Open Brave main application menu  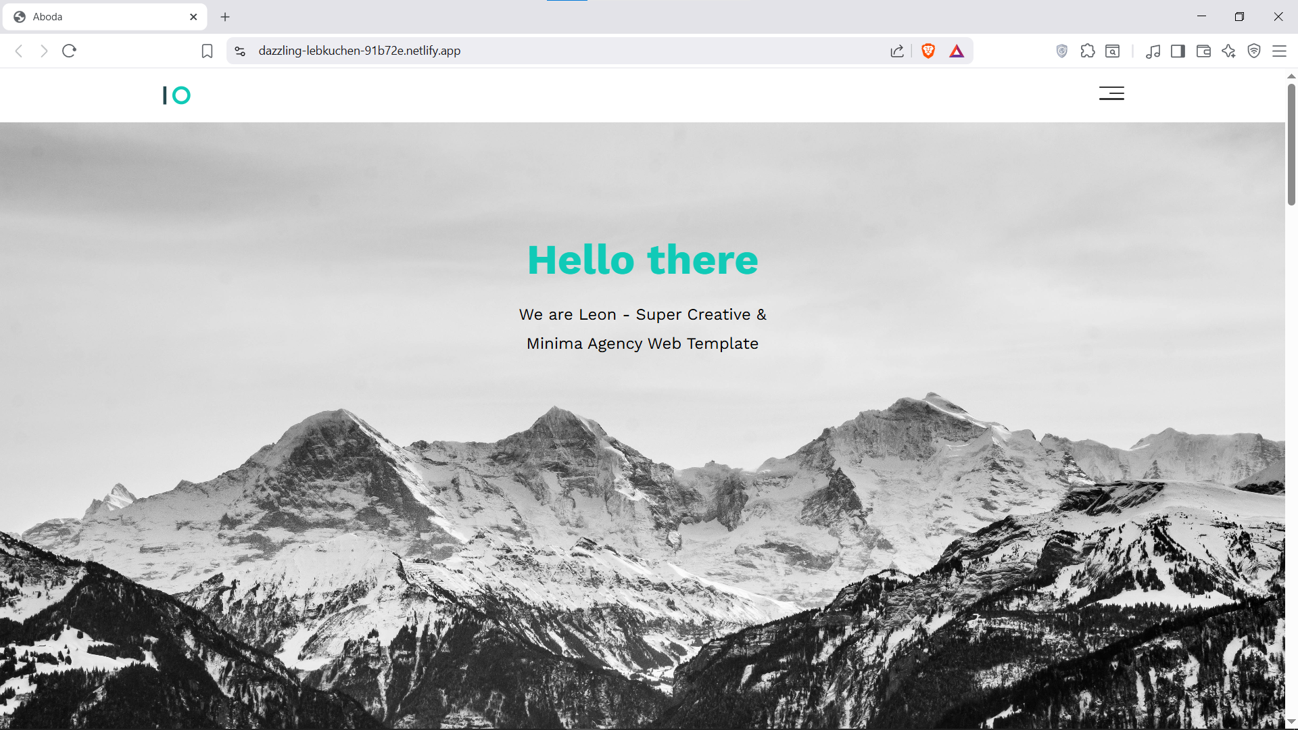click(x=1279, y=51)
